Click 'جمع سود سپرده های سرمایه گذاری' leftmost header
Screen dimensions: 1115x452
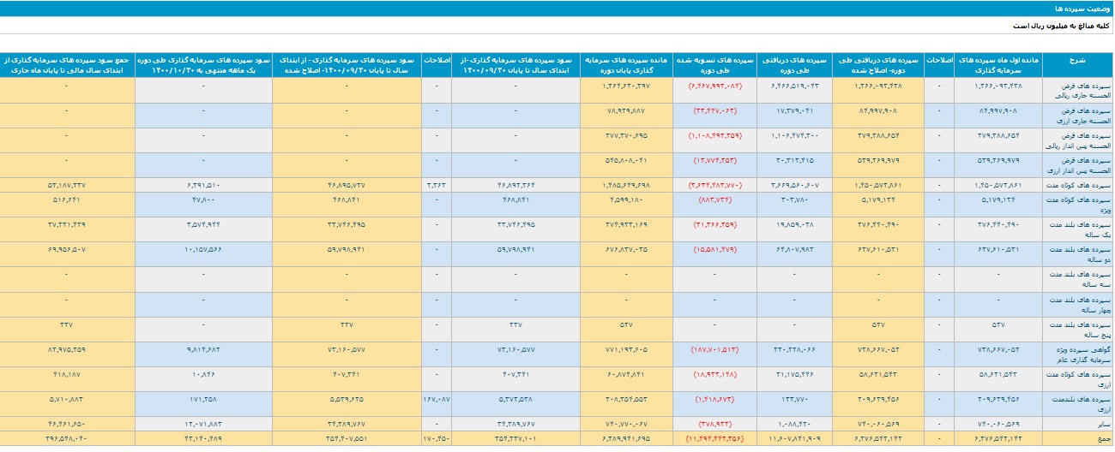[x=67, y=66]
